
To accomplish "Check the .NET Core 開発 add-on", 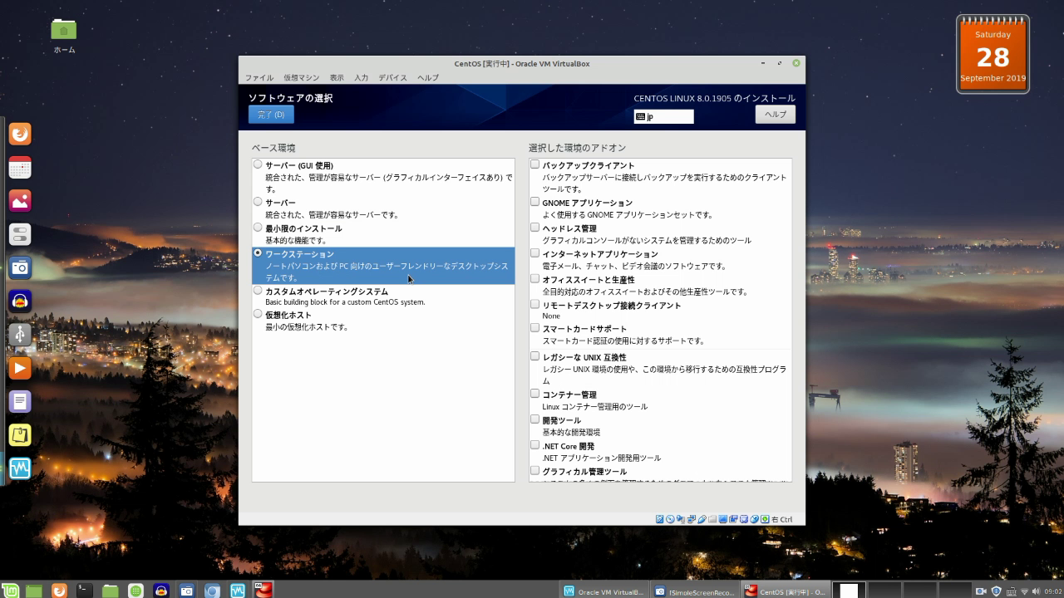I will (x=535, y=445).
